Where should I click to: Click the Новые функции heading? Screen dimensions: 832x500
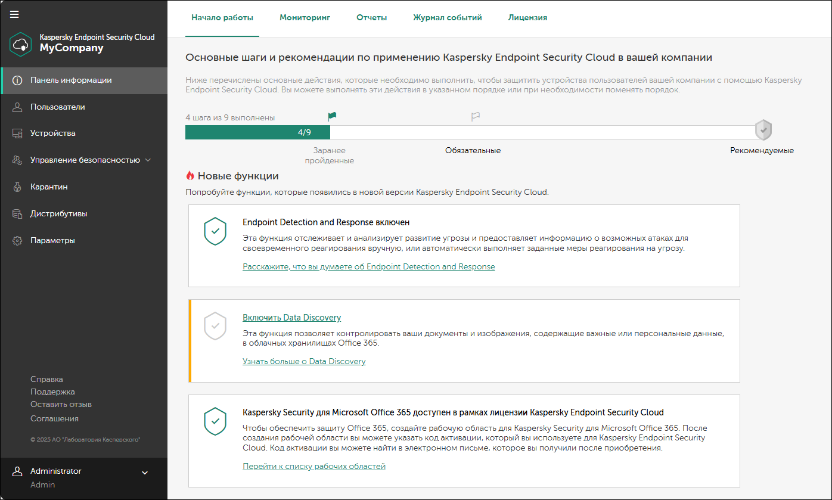(238, 176)
